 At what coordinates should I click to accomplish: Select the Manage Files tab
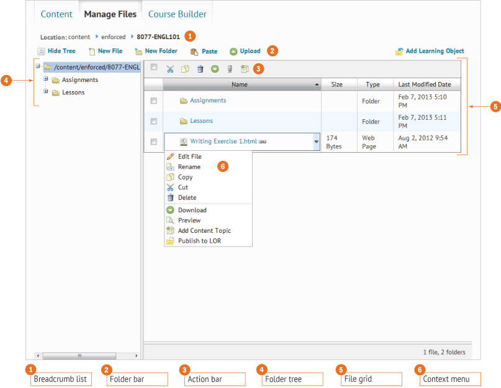(x=111, y=14)
